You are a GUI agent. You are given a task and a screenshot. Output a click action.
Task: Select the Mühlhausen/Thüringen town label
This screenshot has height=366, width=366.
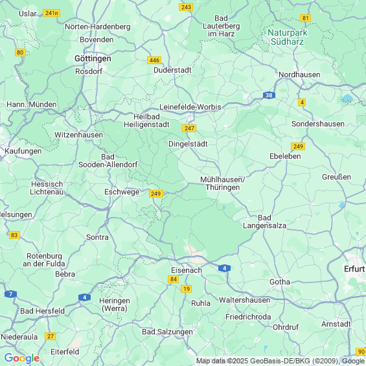pos(223,183)
